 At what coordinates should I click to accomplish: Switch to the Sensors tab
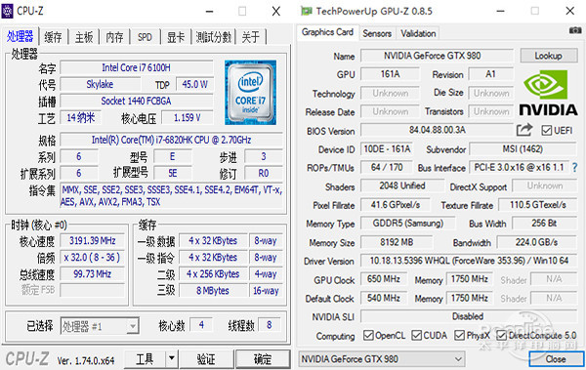tap(377, 33)
